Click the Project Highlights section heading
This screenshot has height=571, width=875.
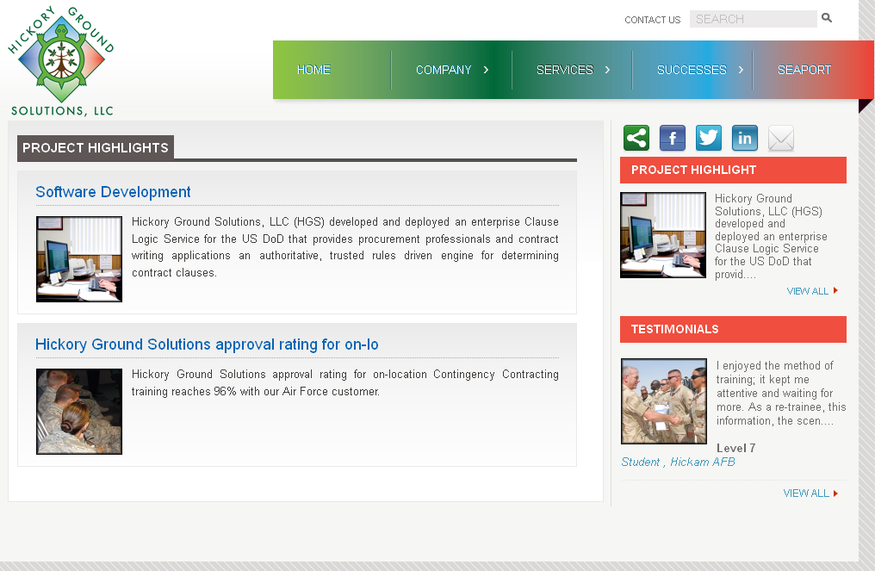96,148
